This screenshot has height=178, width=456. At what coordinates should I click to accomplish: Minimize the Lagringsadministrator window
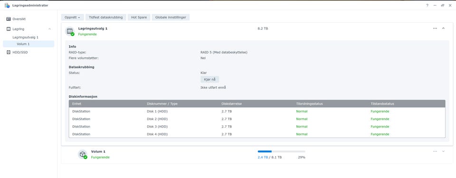[x=435, y=5]
